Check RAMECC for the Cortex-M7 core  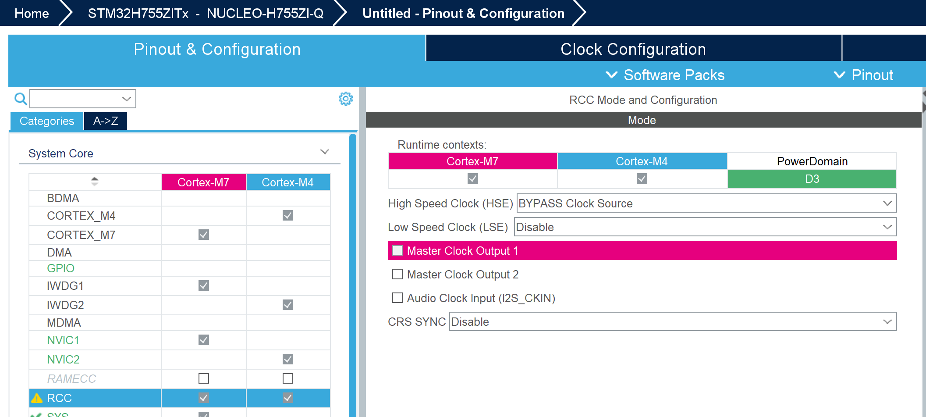(x=203, y=378)
